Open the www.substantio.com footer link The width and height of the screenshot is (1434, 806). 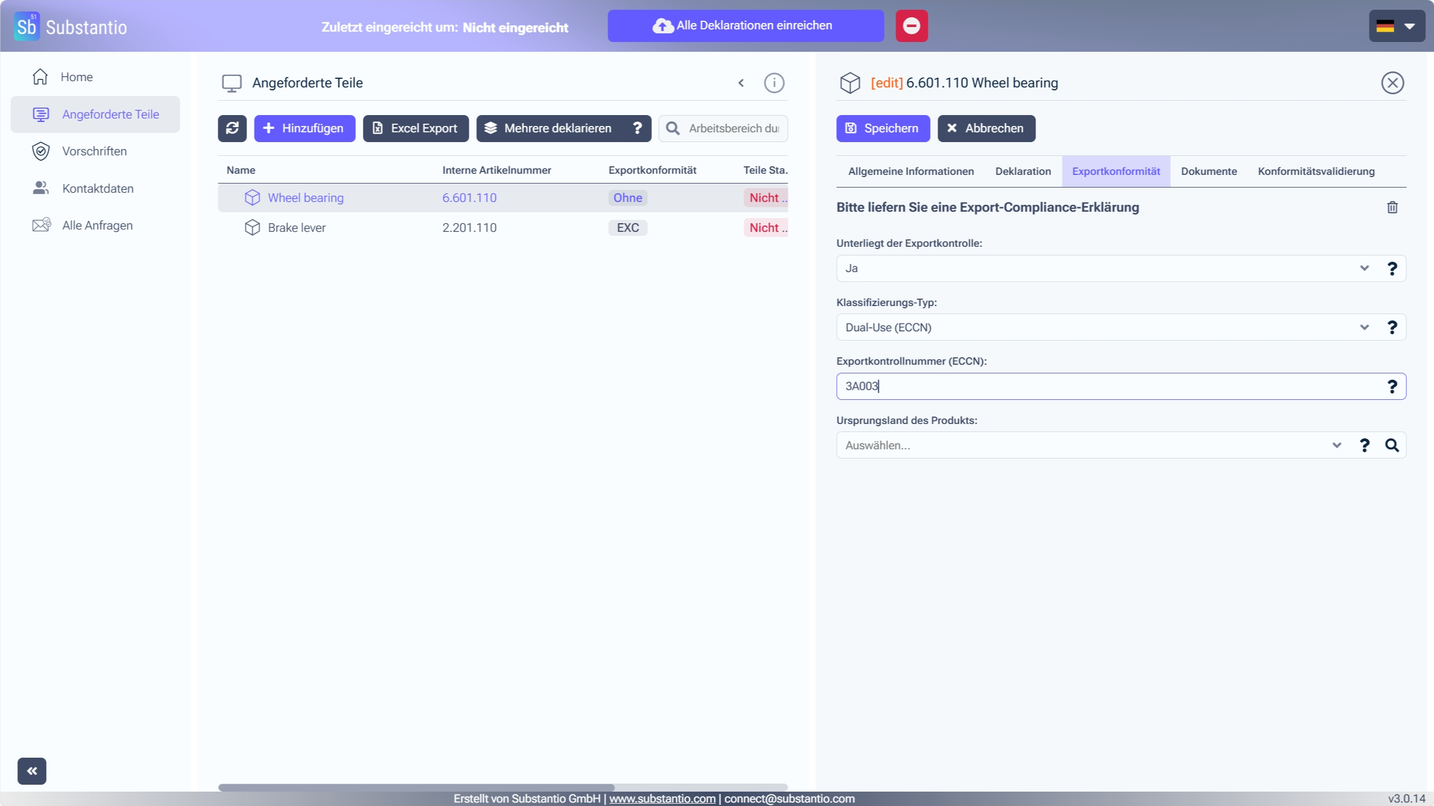click(x=662, y=799)
